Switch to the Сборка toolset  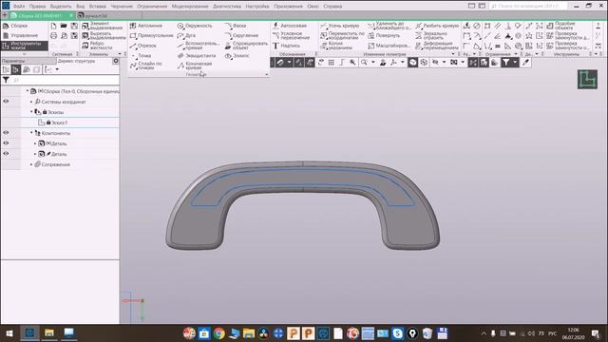tap(15, 26)
